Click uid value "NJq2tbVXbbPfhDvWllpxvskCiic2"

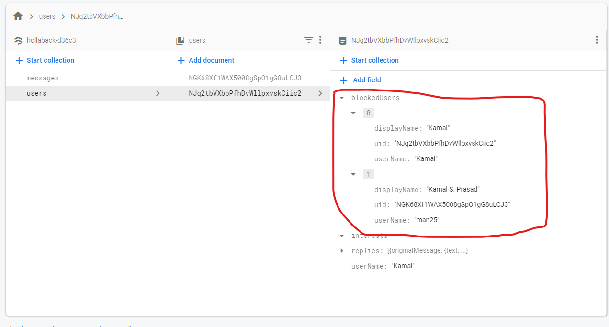[x=444, y=143]
